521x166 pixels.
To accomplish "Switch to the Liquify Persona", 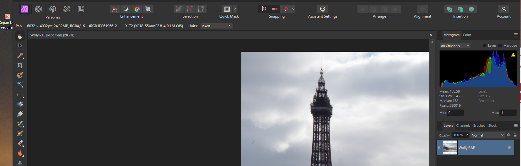I will 39,9.
